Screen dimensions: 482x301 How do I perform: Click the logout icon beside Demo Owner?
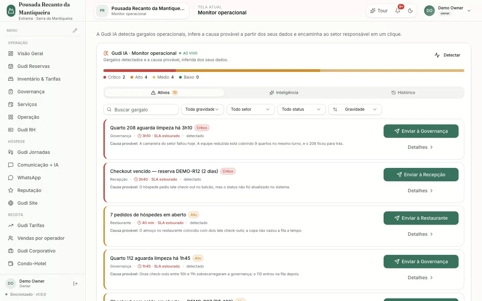pos(75,284)
